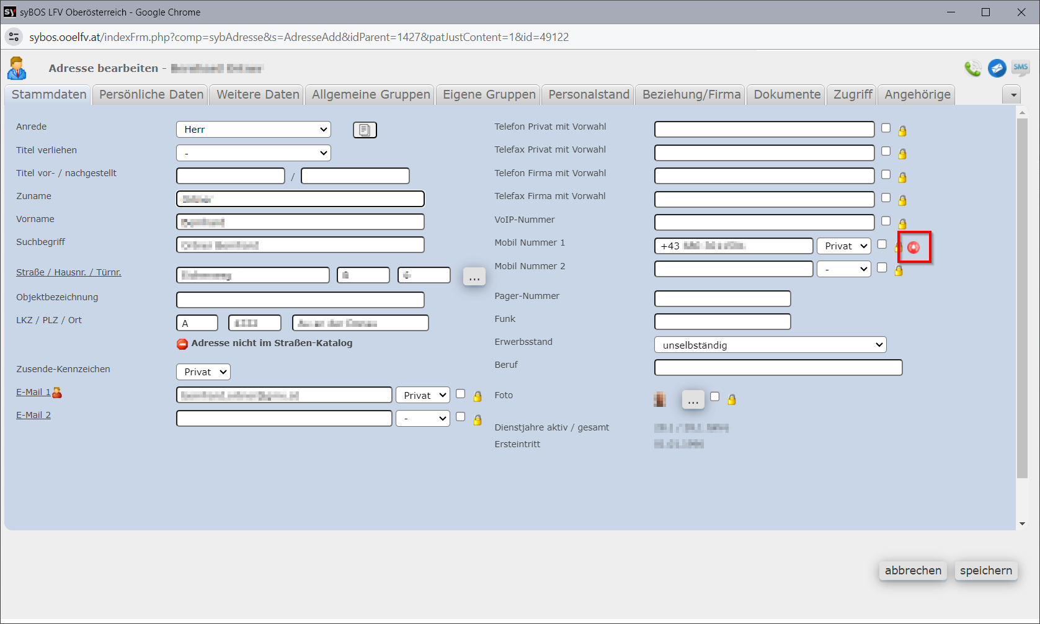Switch to the Persönliche Daten tab
Viewport: 1040px width, 624px height.
pyautogui.click(x=151, y=94)
